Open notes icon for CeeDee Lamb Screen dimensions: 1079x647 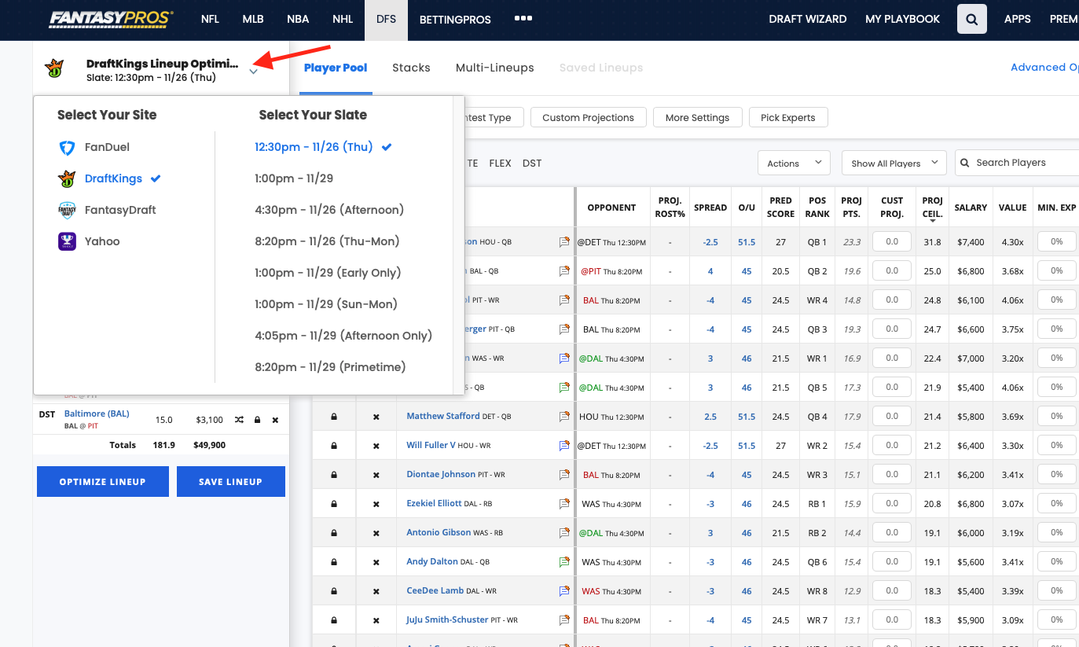tap(564, 591)
